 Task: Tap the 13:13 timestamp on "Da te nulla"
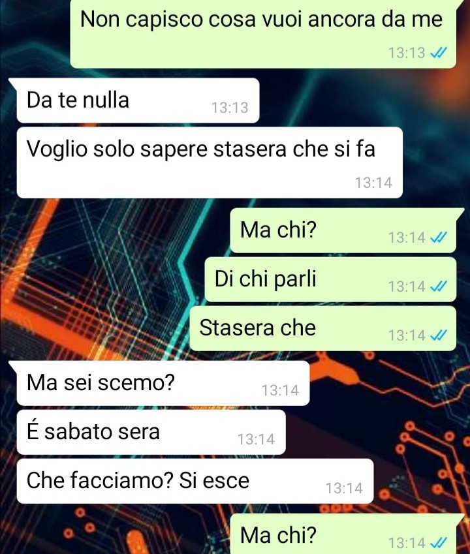[230, 108]
